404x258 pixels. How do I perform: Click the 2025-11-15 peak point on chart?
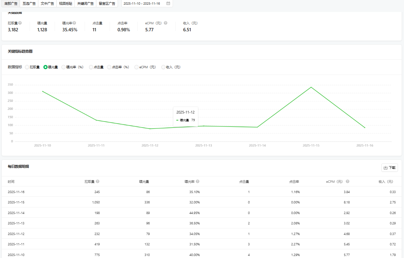[311, 87]
